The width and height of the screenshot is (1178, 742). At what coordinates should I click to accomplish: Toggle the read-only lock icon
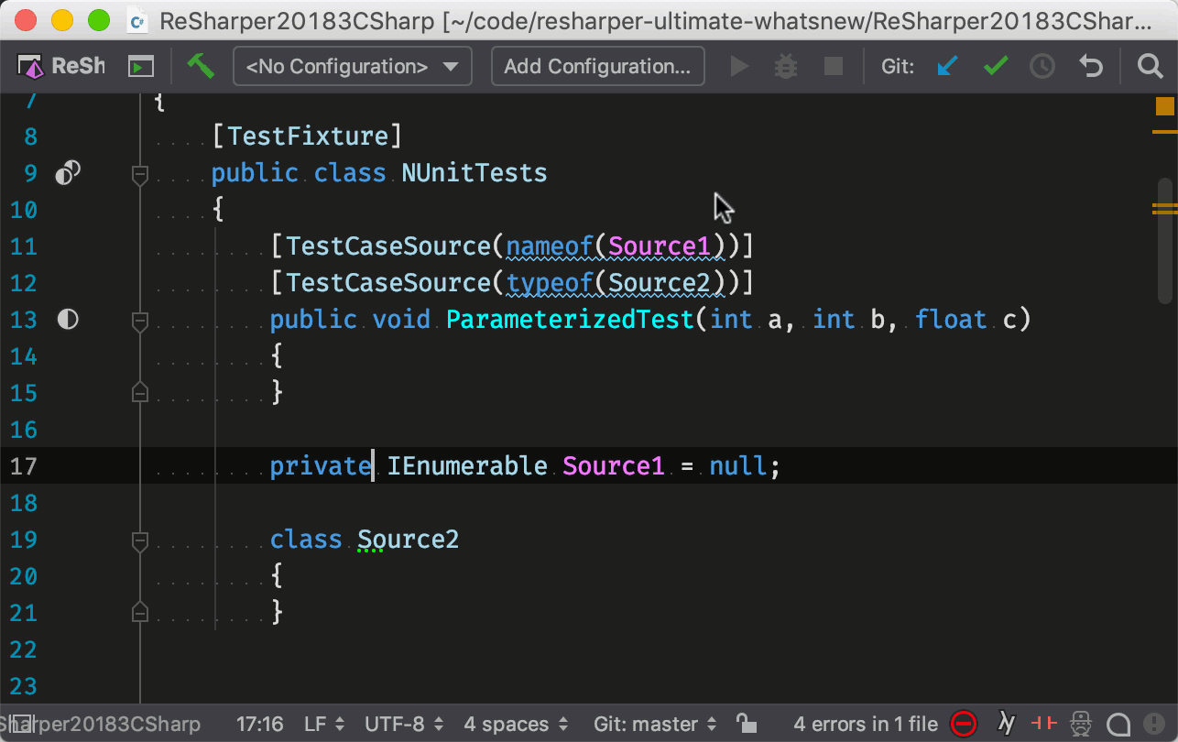tap(747, 724)
